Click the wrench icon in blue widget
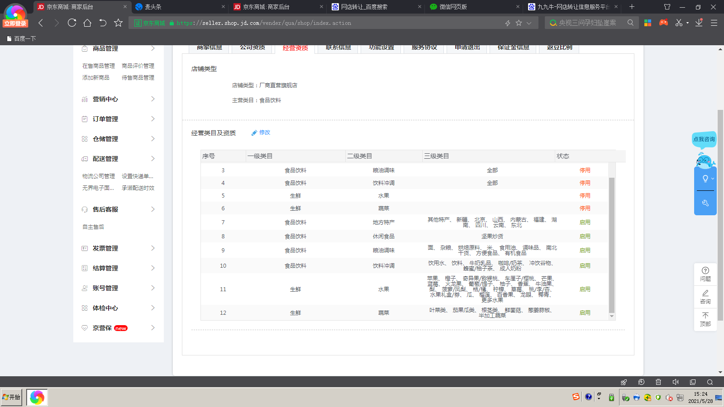 [705, 203]
